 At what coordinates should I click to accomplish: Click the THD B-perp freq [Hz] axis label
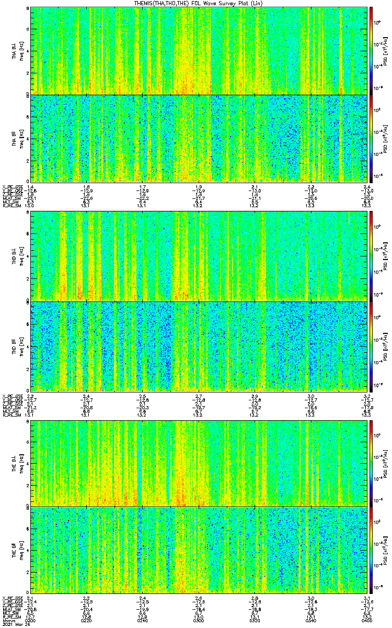point(21,256)
